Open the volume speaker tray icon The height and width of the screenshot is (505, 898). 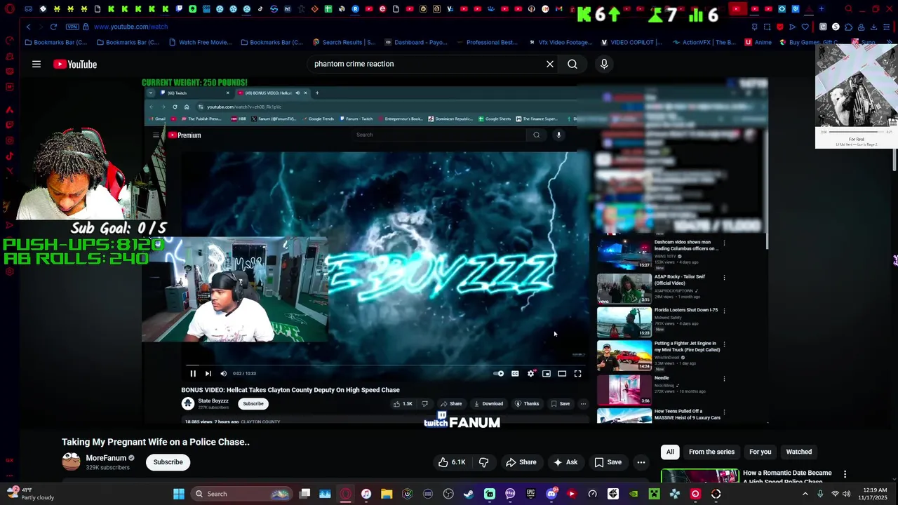pos(847,494)
